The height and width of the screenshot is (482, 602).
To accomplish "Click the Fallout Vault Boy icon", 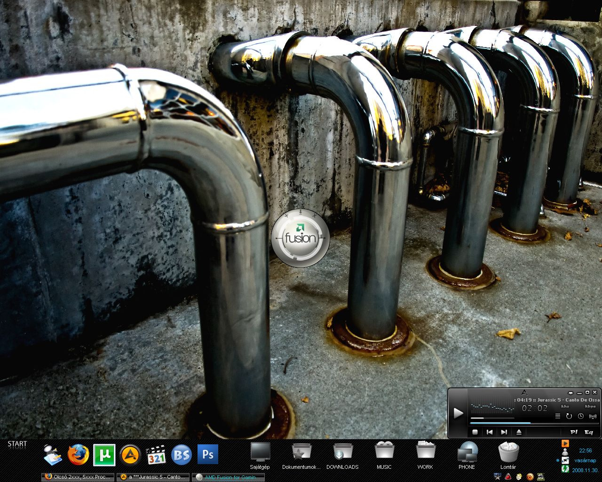I will pos(519,476).
